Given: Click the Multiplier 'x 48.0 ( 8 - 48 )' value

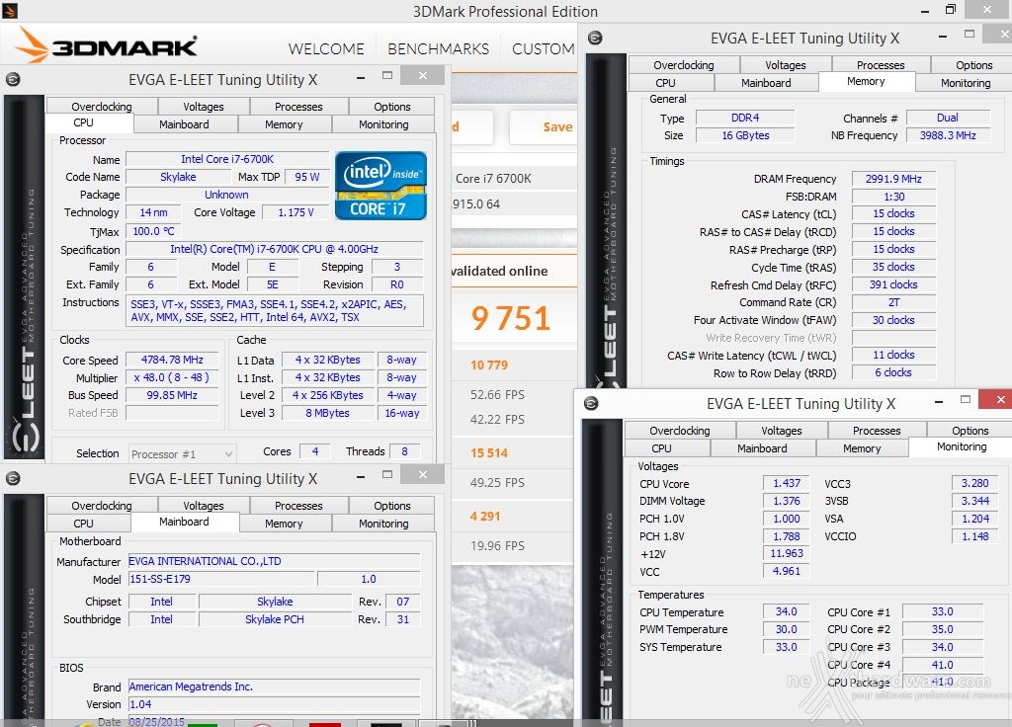Looking at the screenshot, I should tap(172, 378).
